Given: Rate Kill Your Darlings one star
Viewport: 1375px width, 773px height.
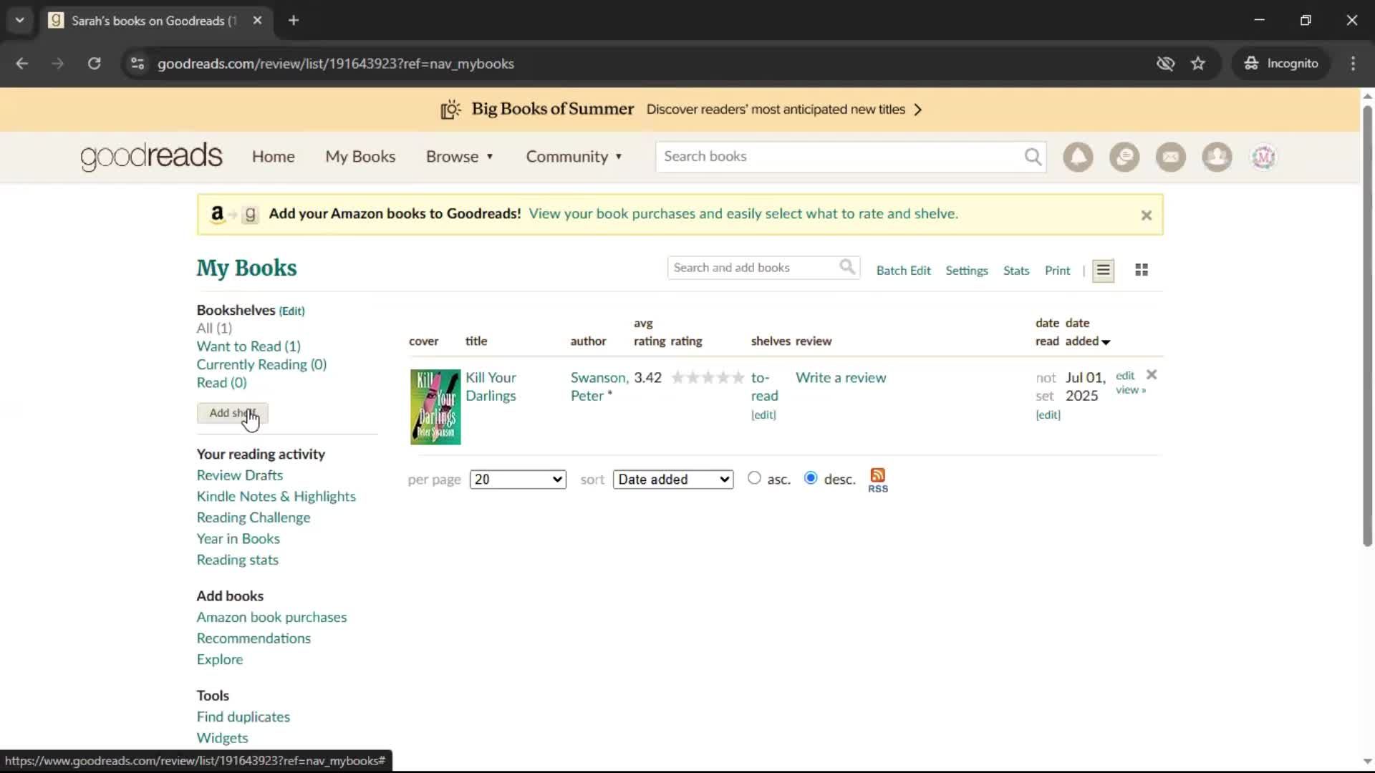Looking at the screenshot, I should point(677,377).
